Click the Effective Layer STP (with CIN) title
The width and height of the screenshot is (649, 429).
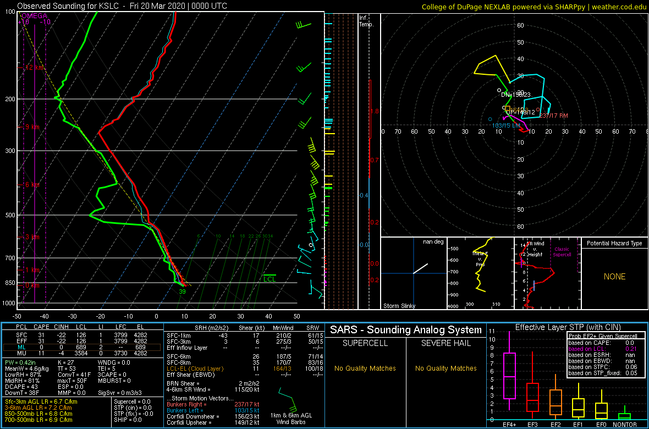[568, 327]
